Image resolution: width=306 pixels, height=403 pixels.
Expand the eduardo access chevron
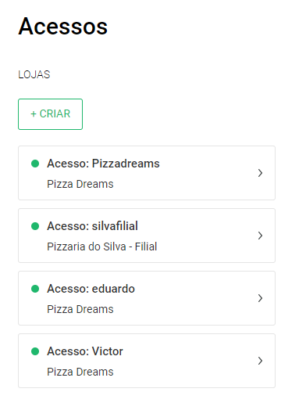pyautogui.click(x=260, y=298)
